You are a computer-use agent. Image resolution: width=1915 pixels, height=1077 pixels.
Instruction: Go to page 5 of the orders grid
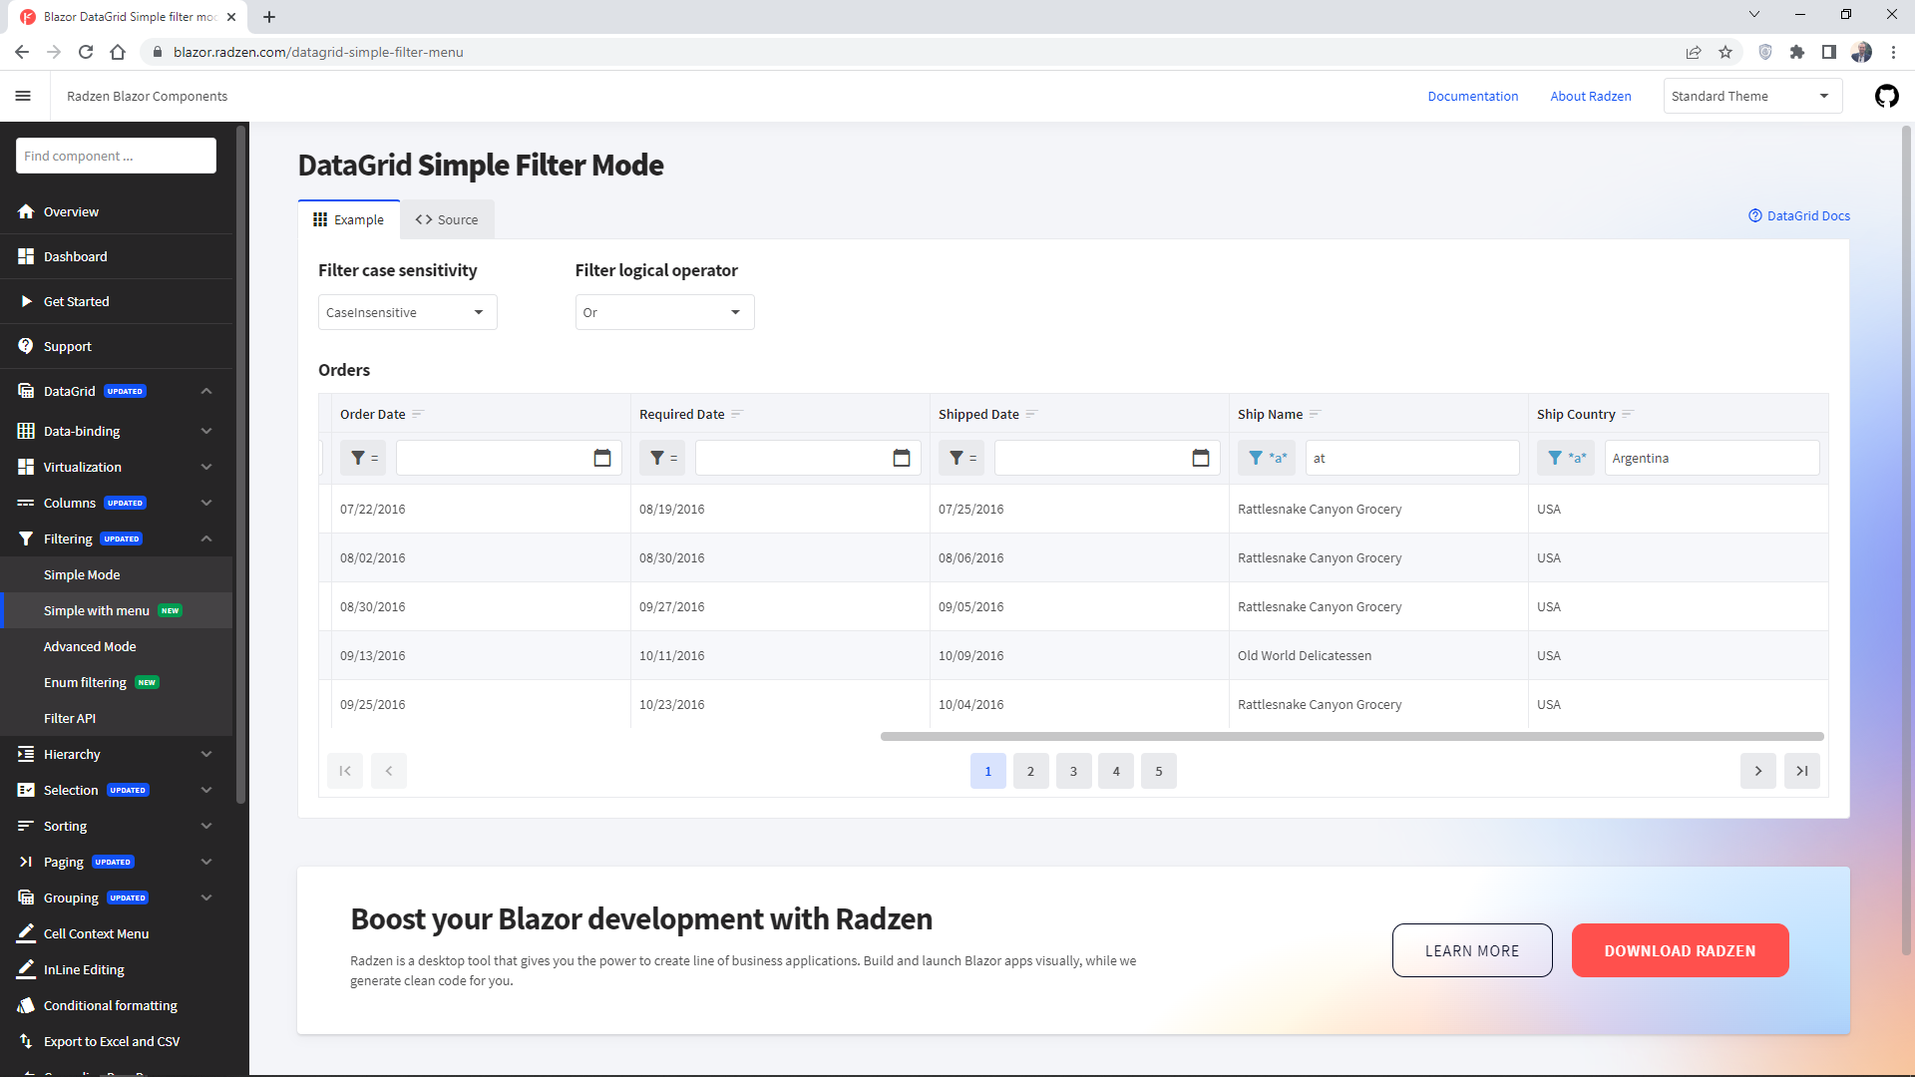(x=1159, y=771)
